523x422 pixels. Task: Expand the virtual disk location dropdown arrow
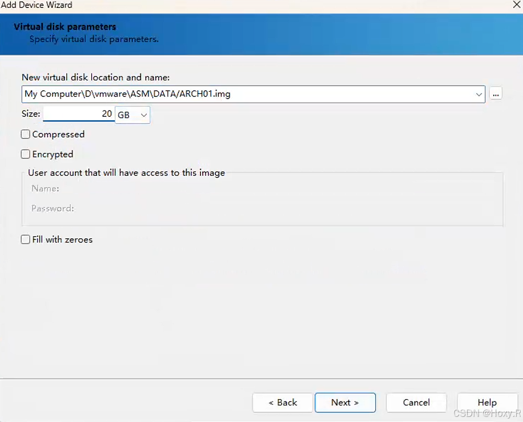tap(478, 94)
